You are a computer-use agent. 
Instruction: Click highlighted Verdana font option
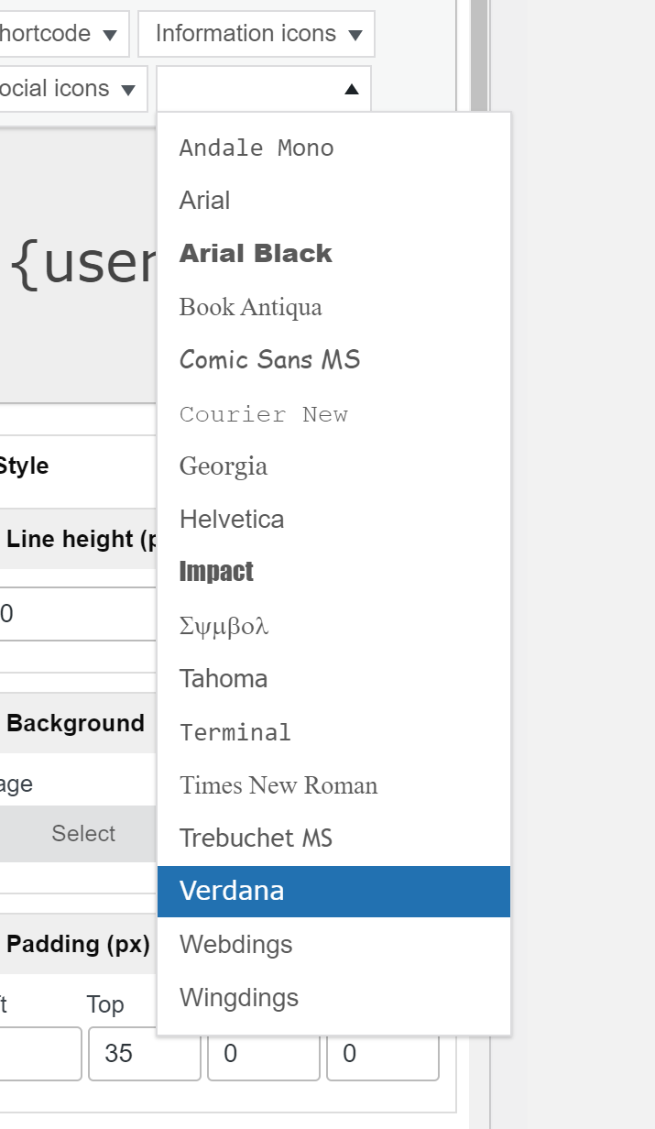click(333, 892)
